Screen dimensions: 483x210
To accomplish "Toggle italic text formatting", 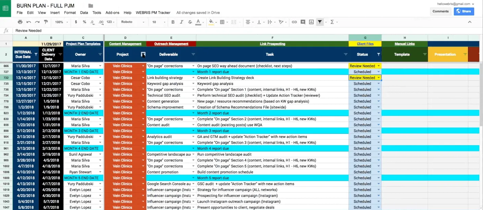I will 181,22.
